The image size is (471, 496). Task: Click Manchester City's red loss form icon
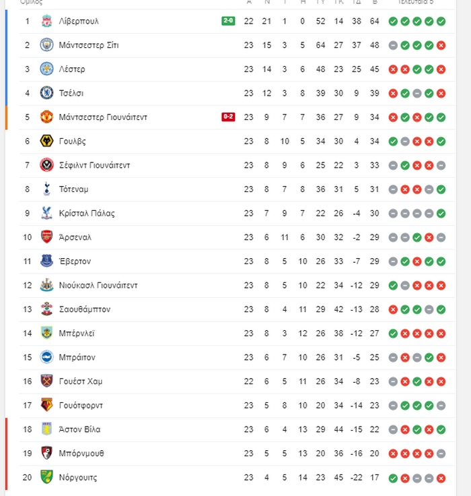[441, 46]
